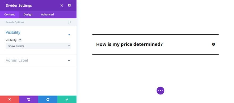Switch to the Advanced tab
Image resolution: width=234 pixels, height=103 pixels.
47,14
